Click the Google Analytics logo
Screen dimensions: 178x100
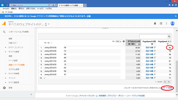[4, 23]
